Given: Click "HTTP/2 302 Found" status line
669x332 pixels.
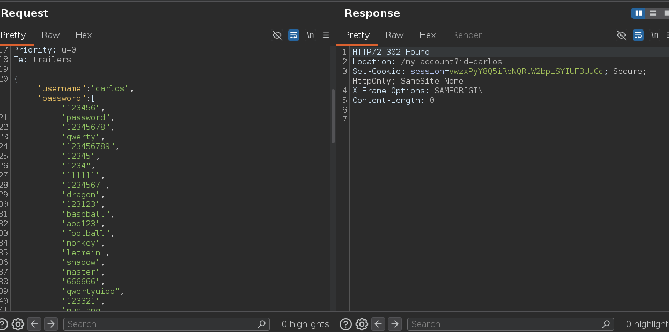Looking at the screenshot, I should [x=391, y=52].
